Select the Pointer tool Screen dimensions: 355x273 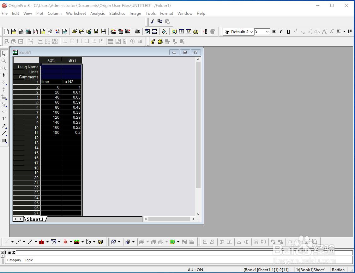pyautogui.click(x=4, y=54)
